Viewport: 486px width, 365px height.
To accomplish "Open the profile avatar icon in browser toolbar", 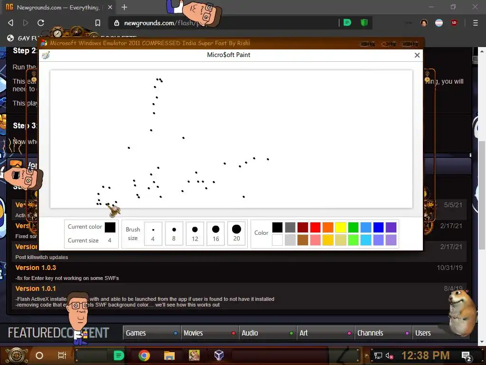I will click(x=424, y=23).
